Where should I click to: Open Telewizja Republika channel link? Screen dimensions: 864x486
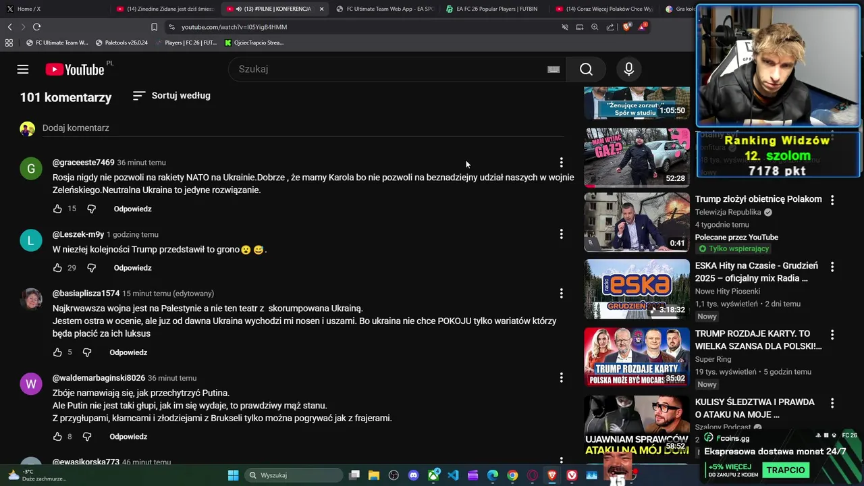pyautogui.click(x=728, y=212)
